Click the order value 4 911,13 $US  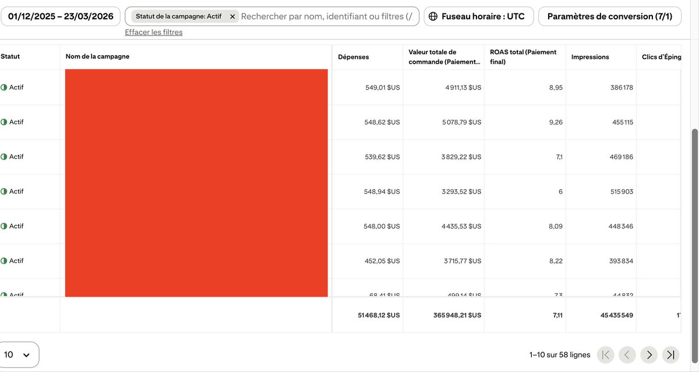point(463,87)
